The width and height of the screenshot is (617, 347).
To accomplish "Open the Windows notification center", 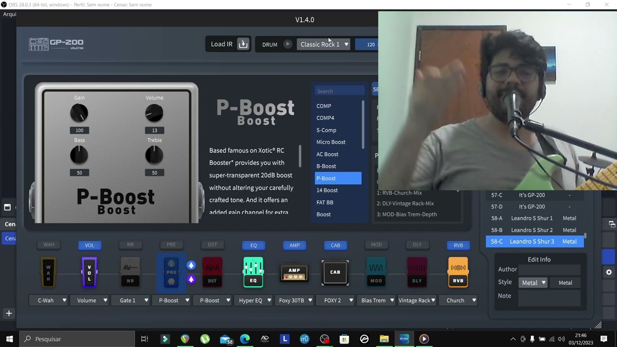I will tap(604, 339).
